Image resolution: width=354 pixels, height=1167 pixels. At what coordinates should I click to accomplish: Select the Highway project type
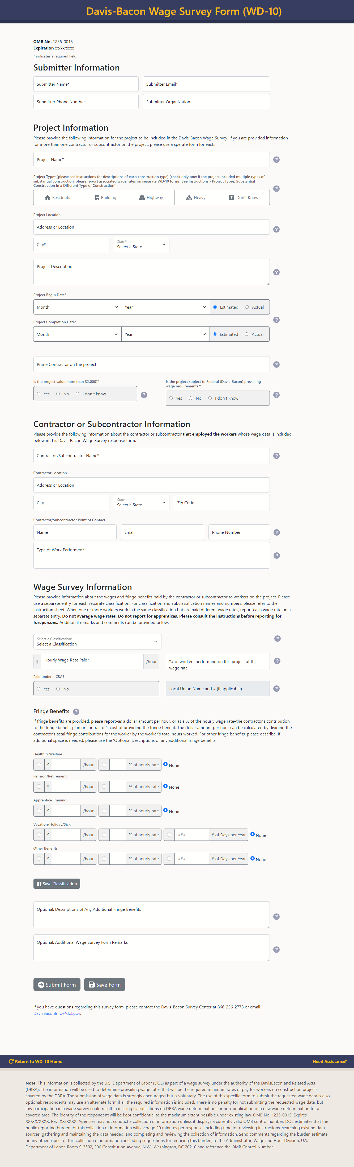[x=151, y=198]
